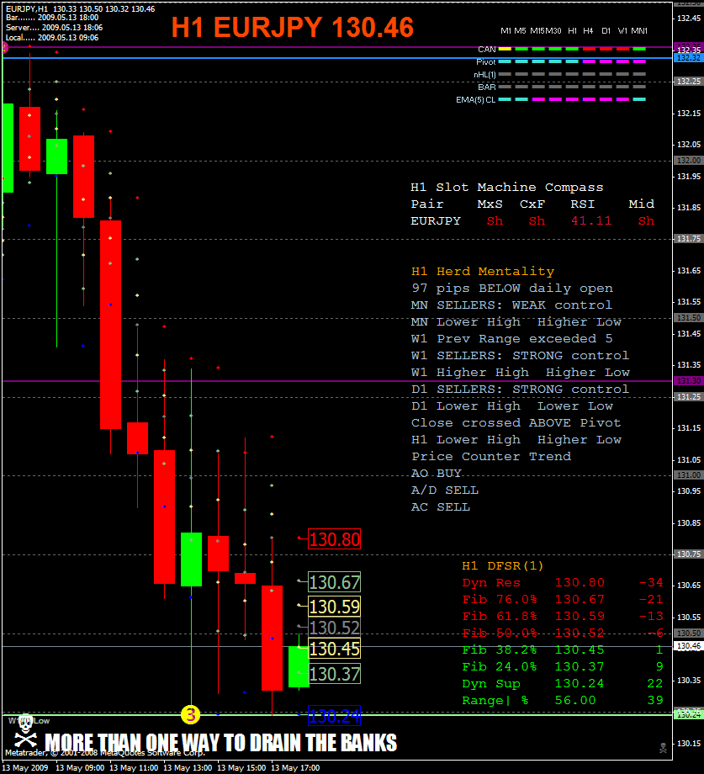Click the M5 timeframe column header
Image resolution: width=704 pixels, height=774 pixels.
tap(520, 30)
